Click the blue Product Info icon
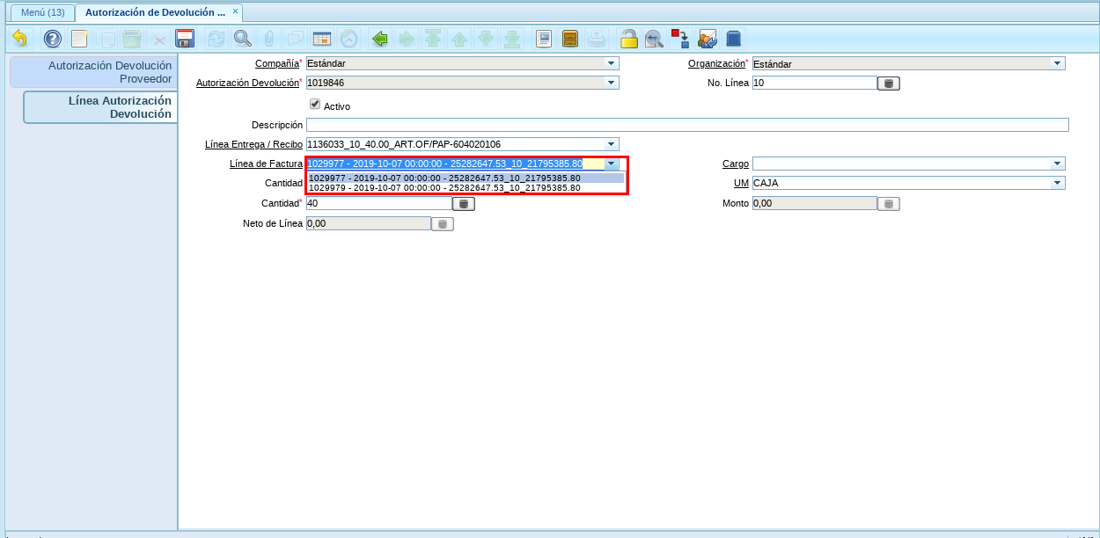The width and height of the screenshot is (1100, 538). coord(734,39)
